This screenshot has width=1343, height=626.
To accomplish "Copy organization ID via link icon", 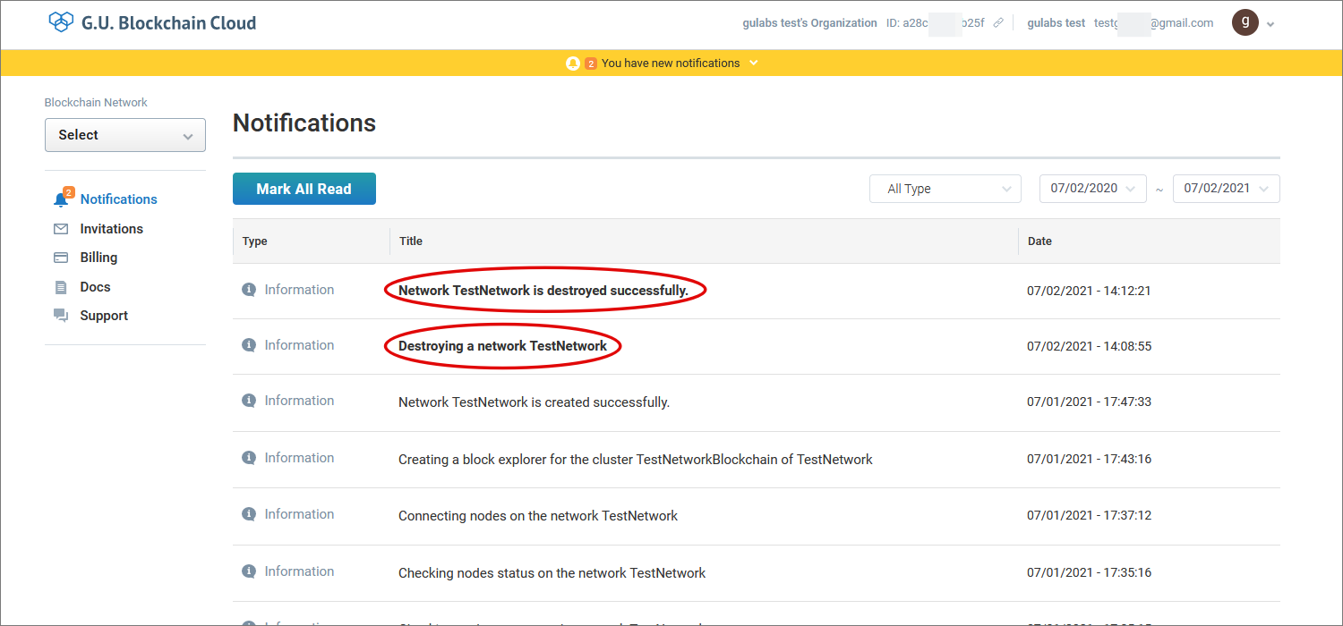I will pyautogui.click(x=998, y=23).
